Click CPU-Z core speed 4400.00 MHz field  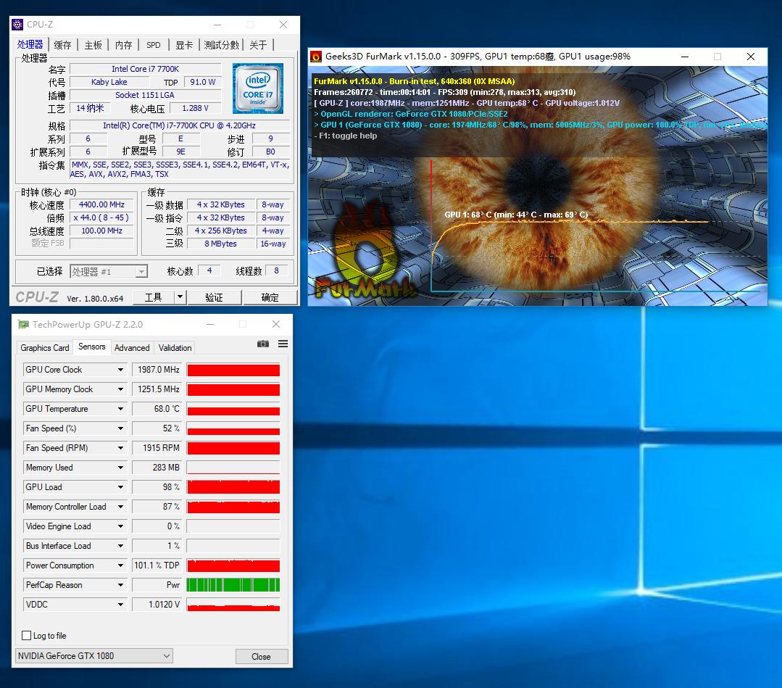[101, 204]
